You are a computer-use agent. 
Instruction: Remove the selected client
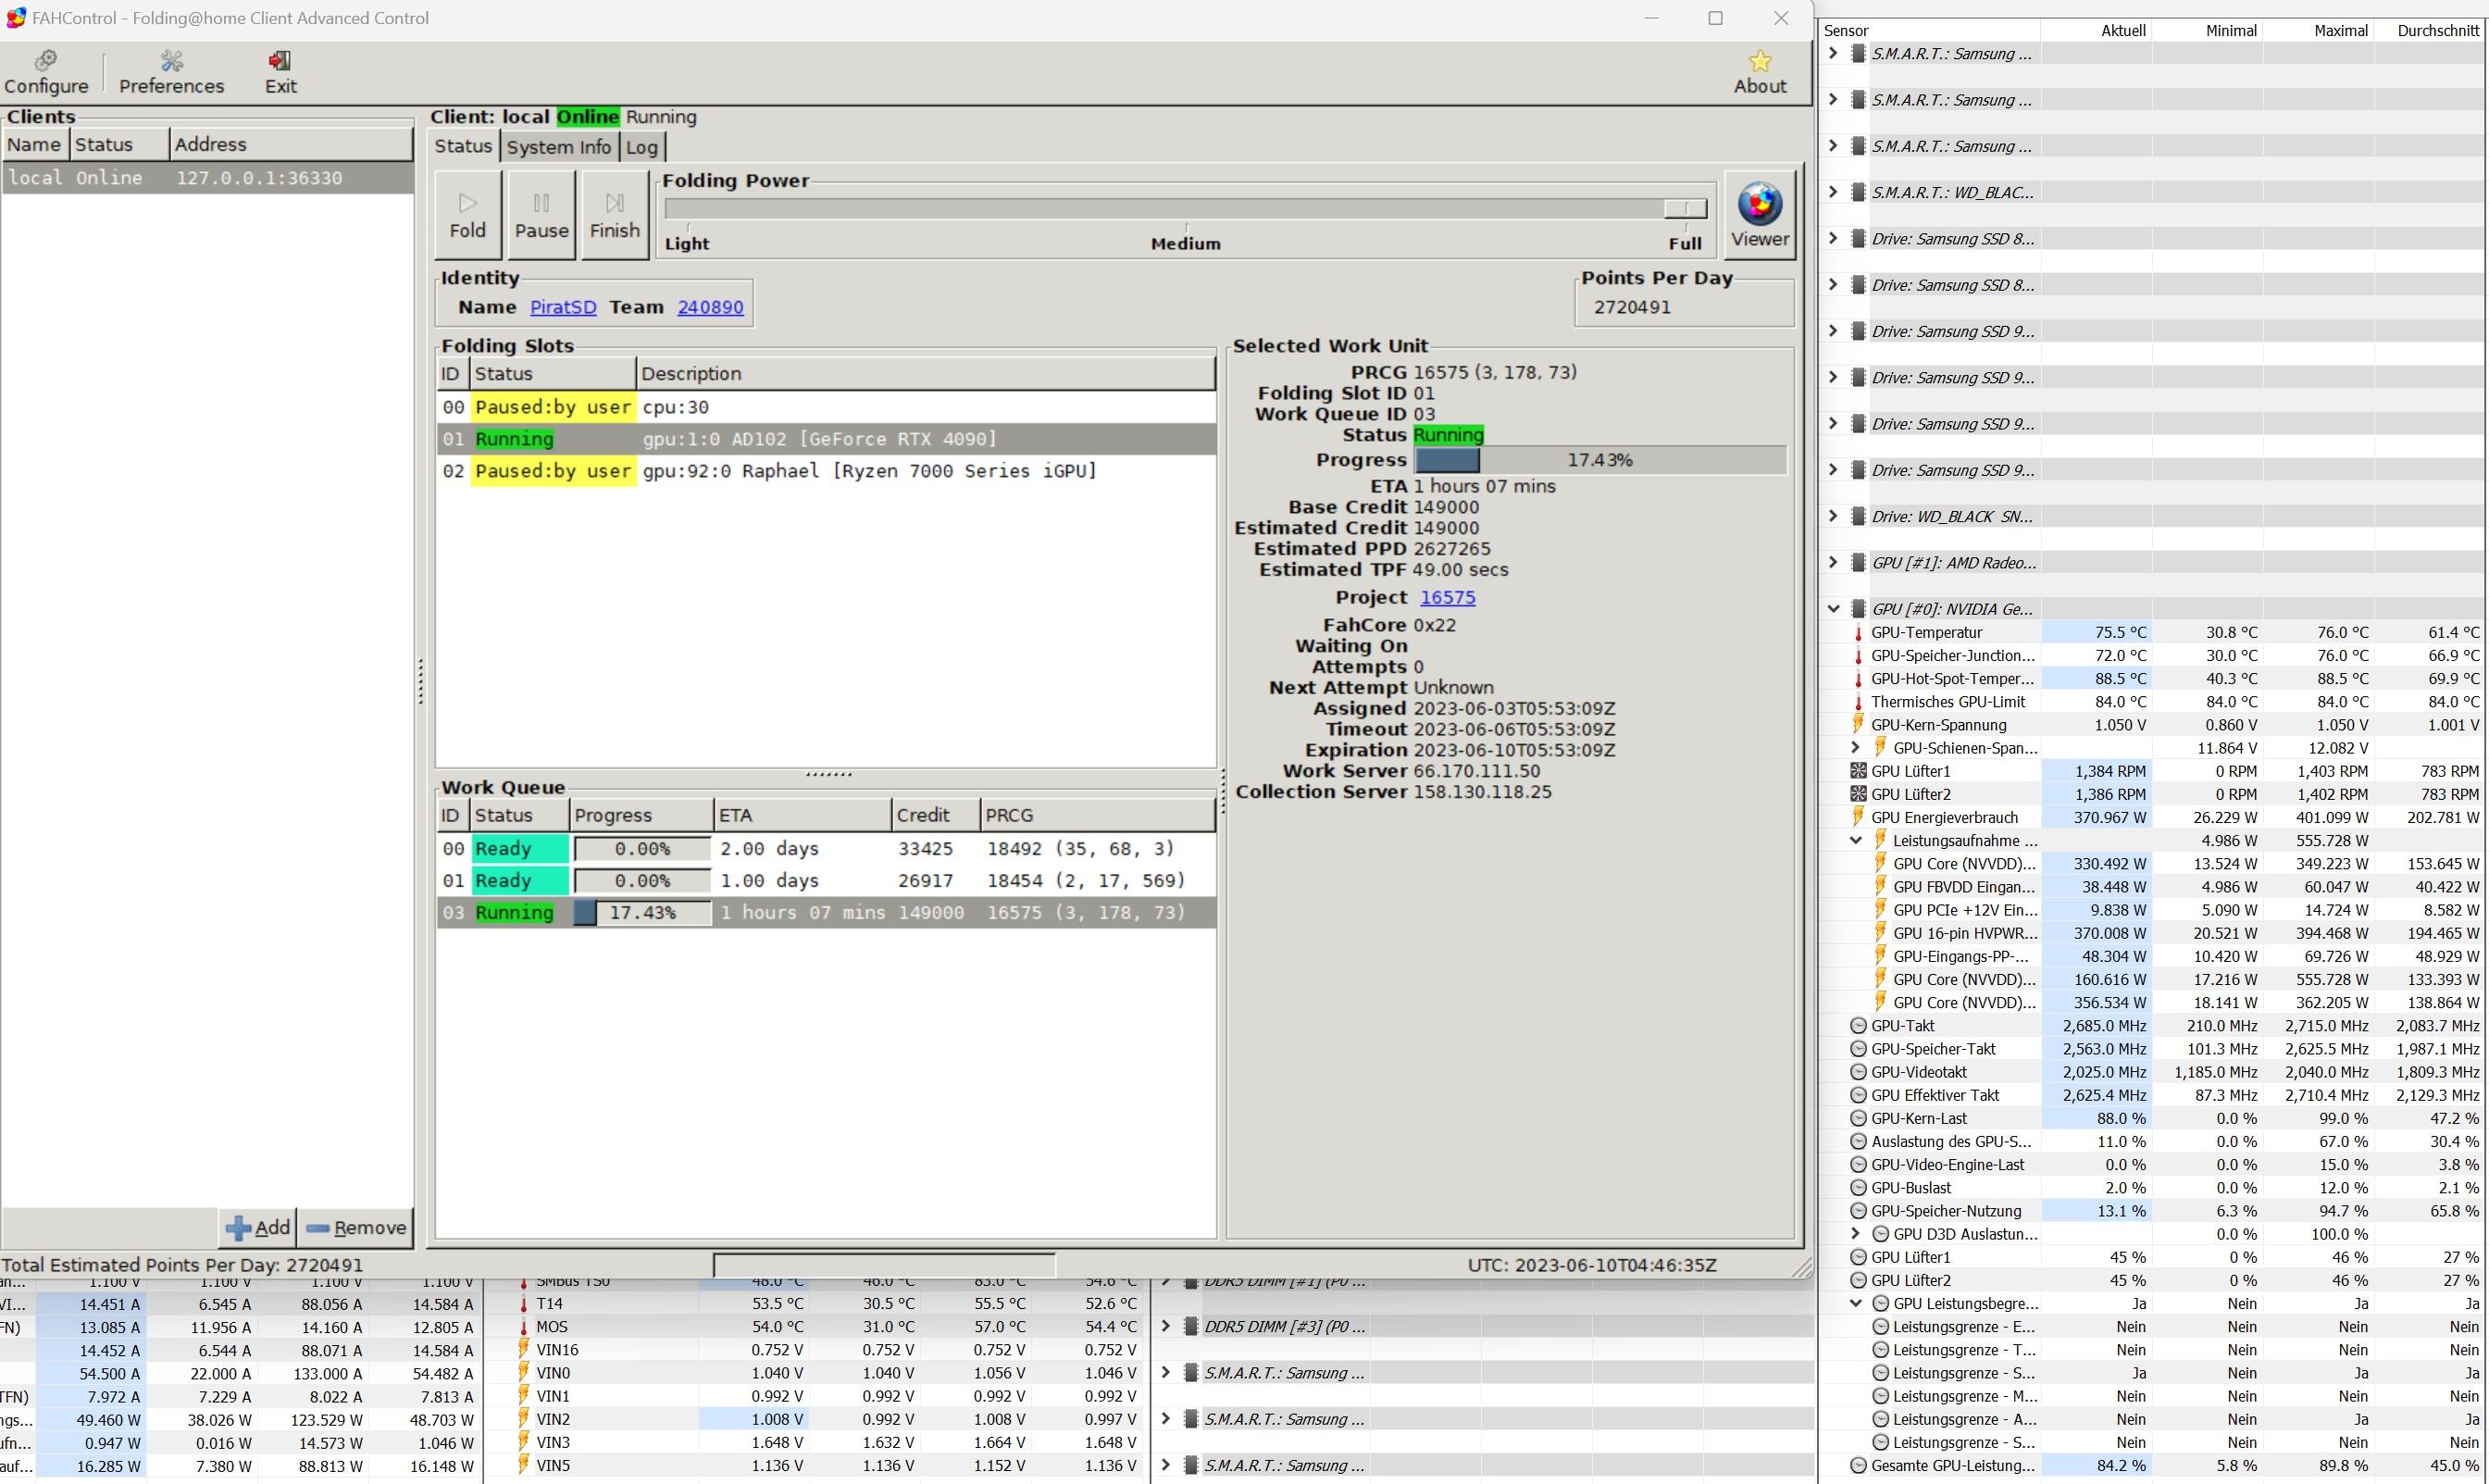point(355,1227)
